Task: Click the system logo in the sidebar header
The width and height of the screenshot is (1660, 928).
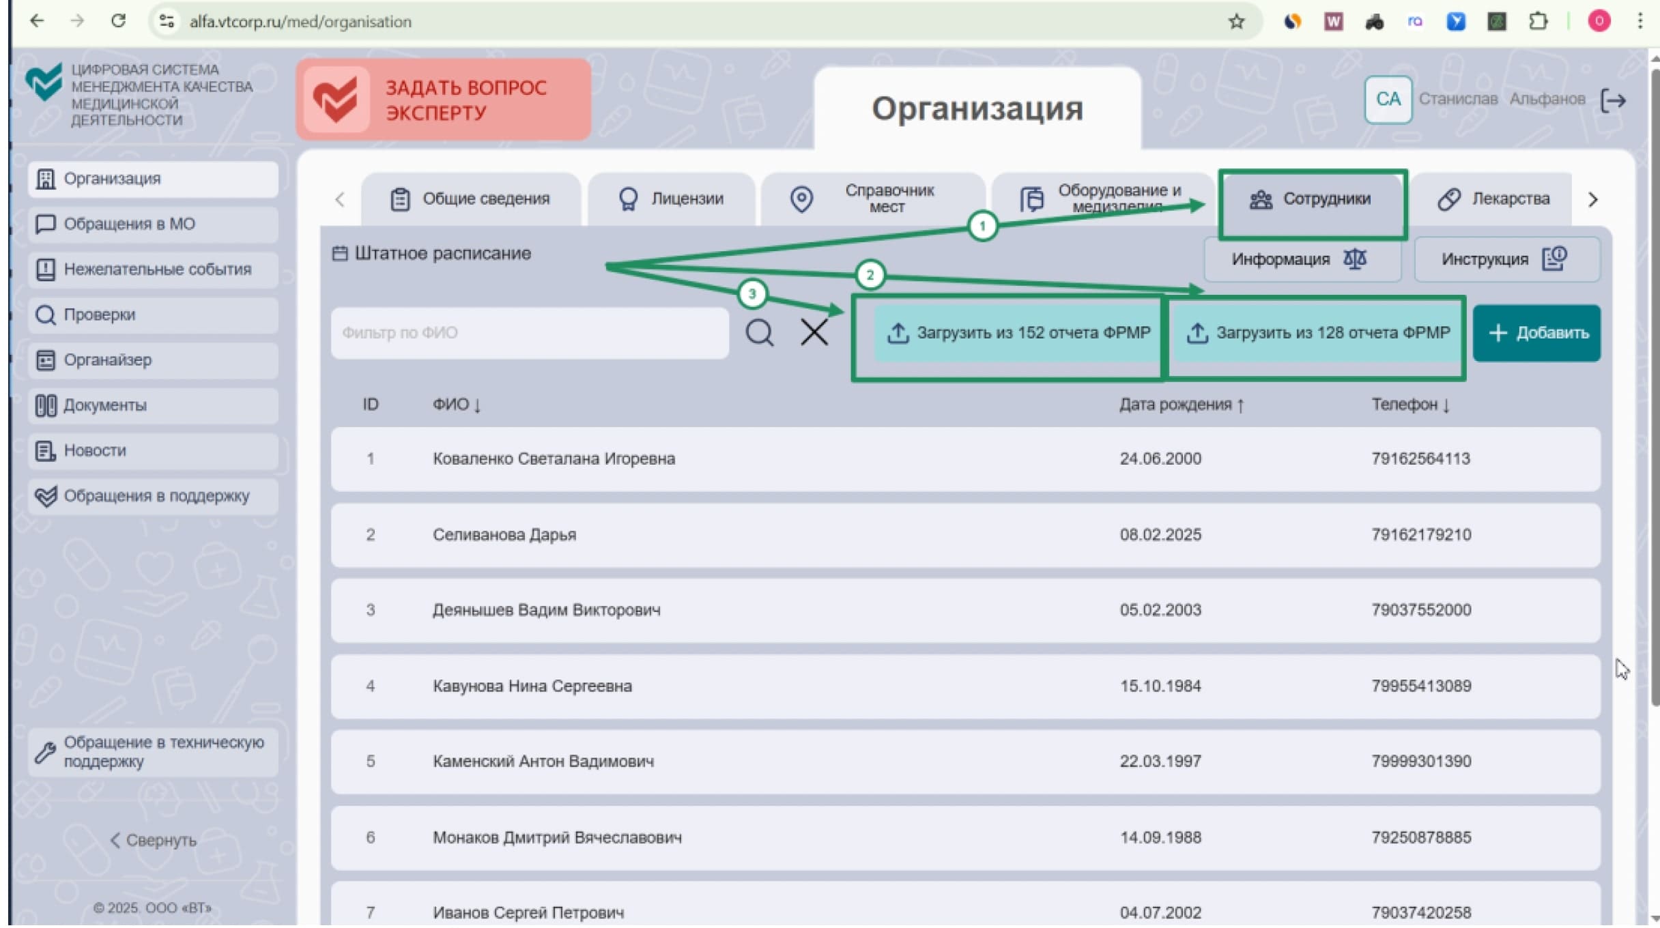Action: tap(44, 82)
